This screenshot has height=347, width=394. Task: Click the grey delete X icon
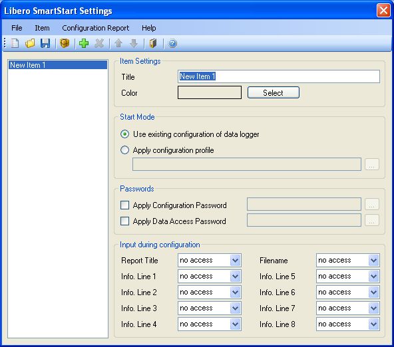(99, 43)
